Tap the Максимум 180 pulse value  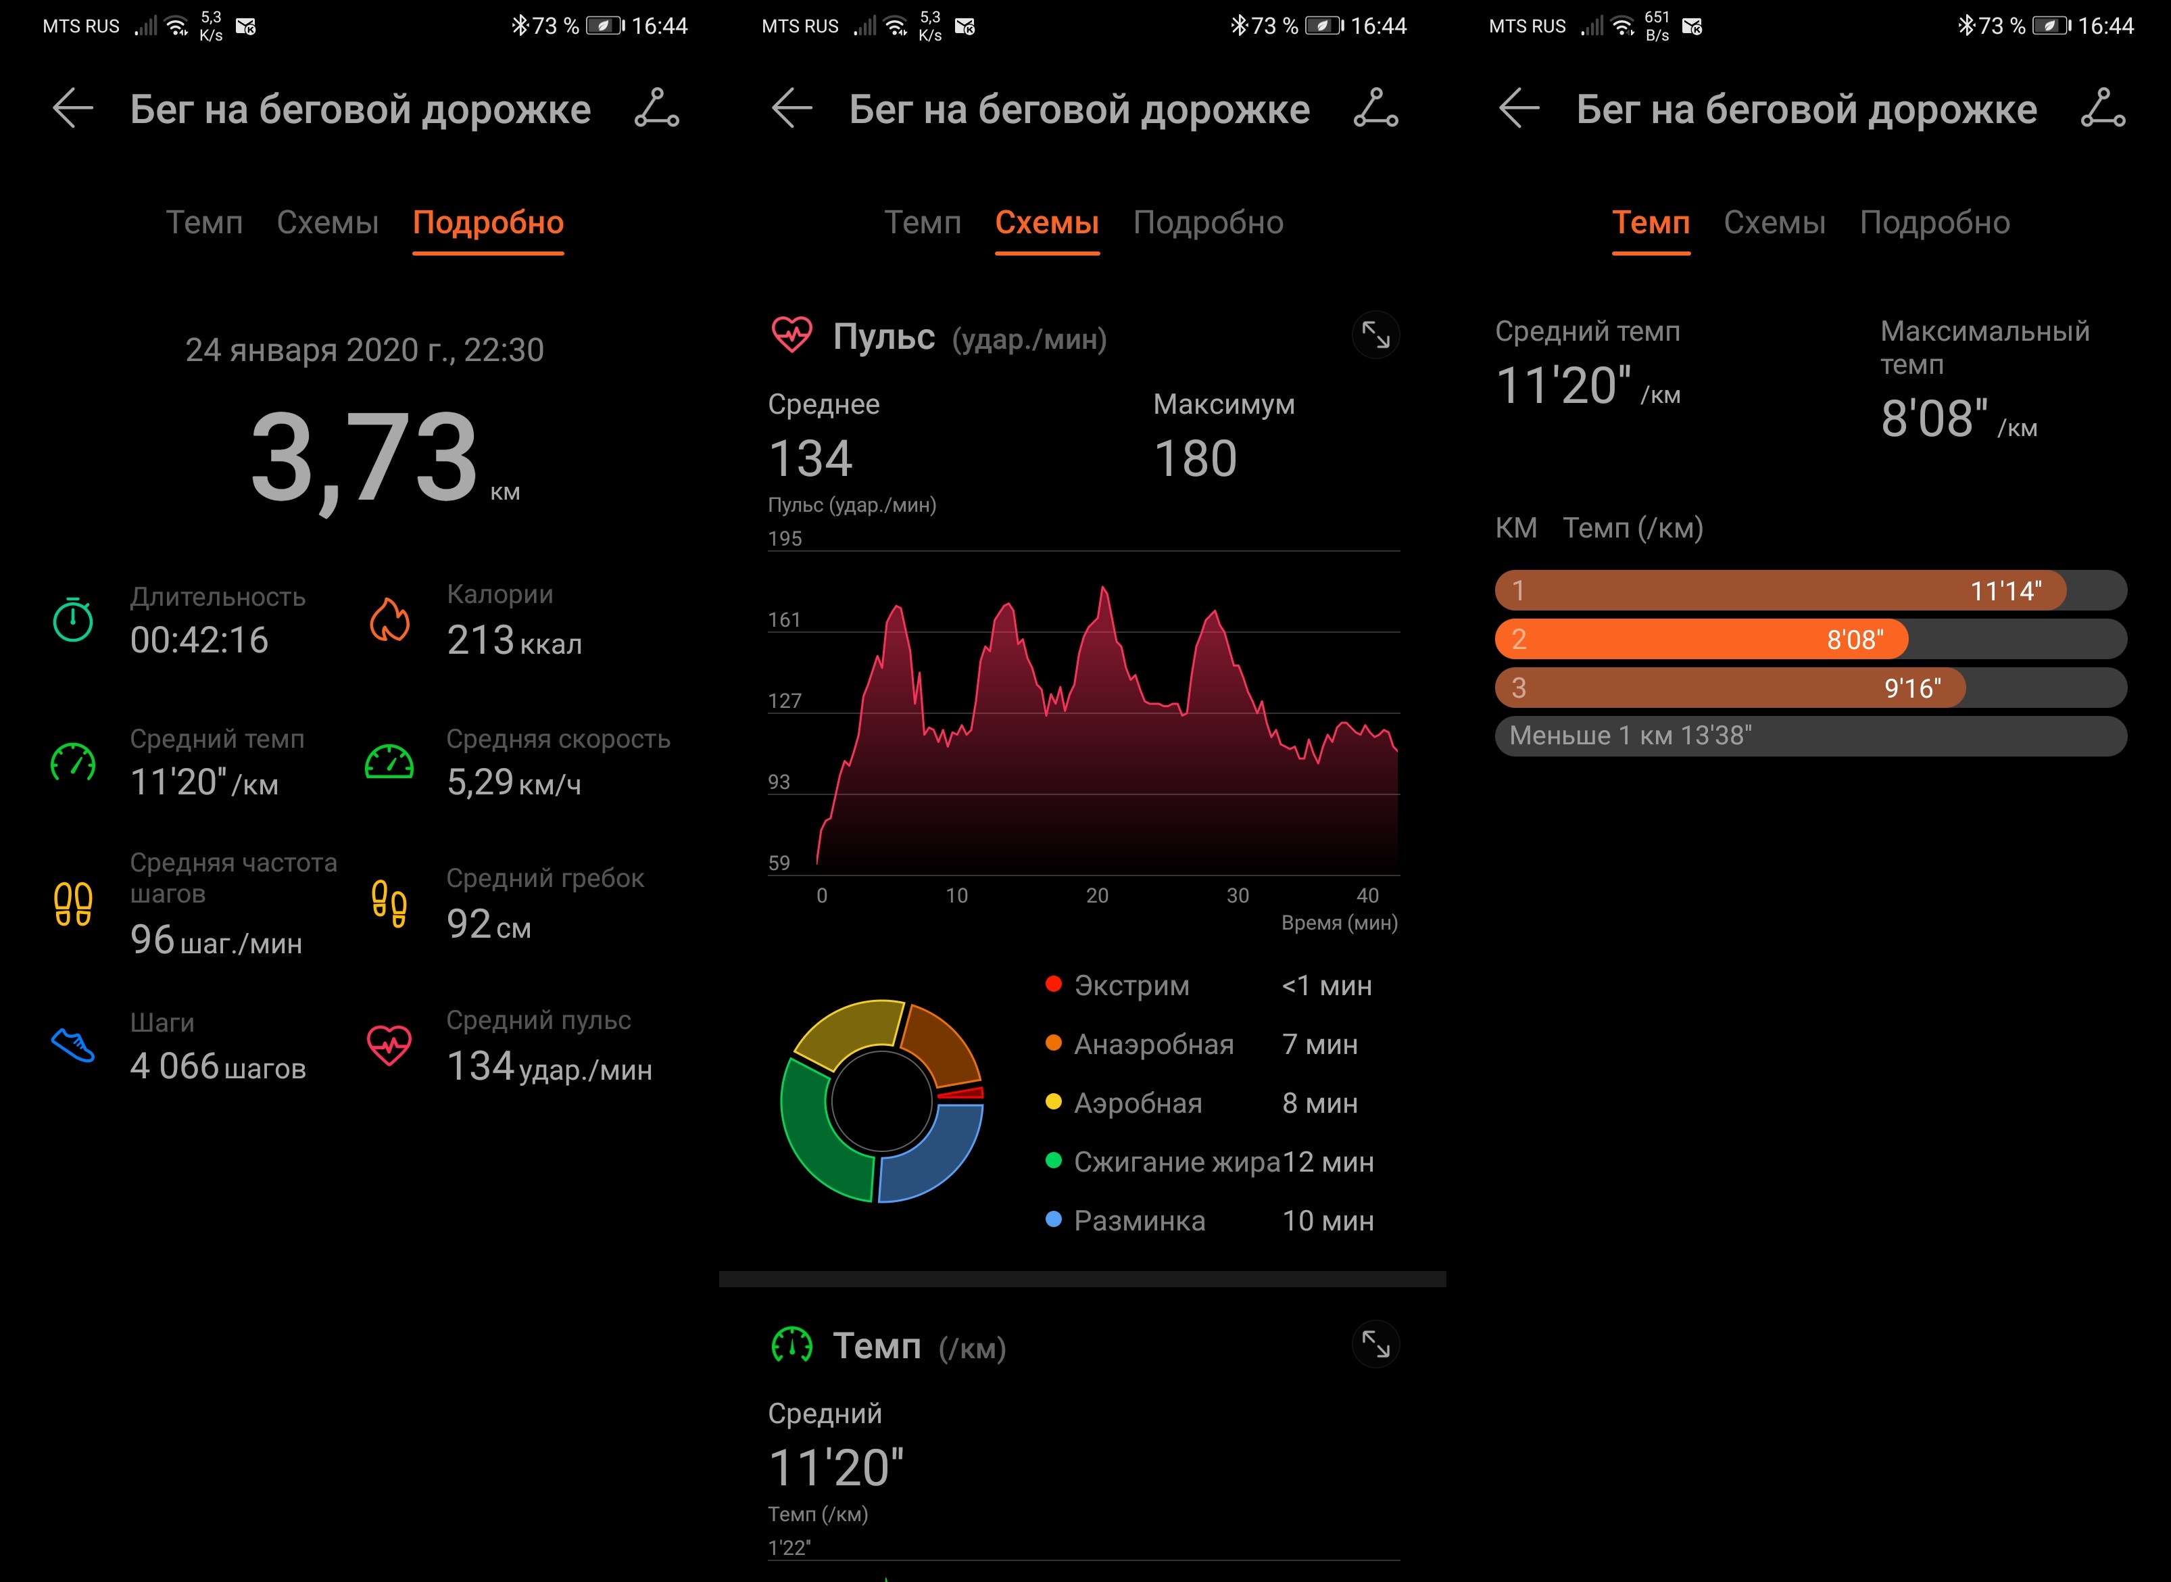pyautogui.click(x=1196, y=458)
